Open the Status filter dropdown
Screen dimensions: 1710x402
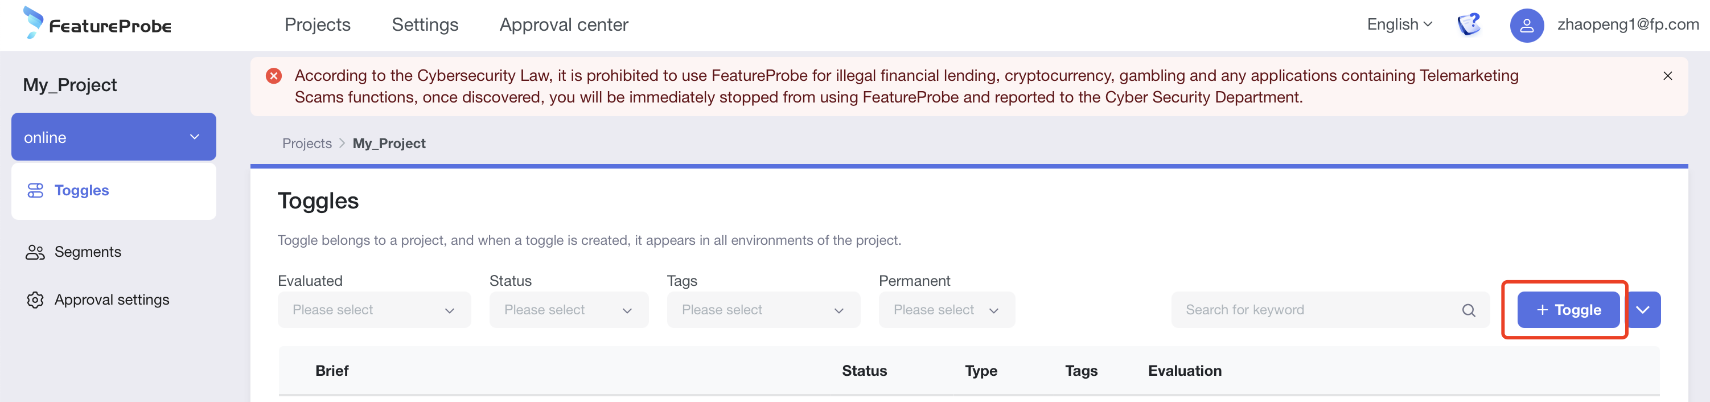tap(568, 310)
